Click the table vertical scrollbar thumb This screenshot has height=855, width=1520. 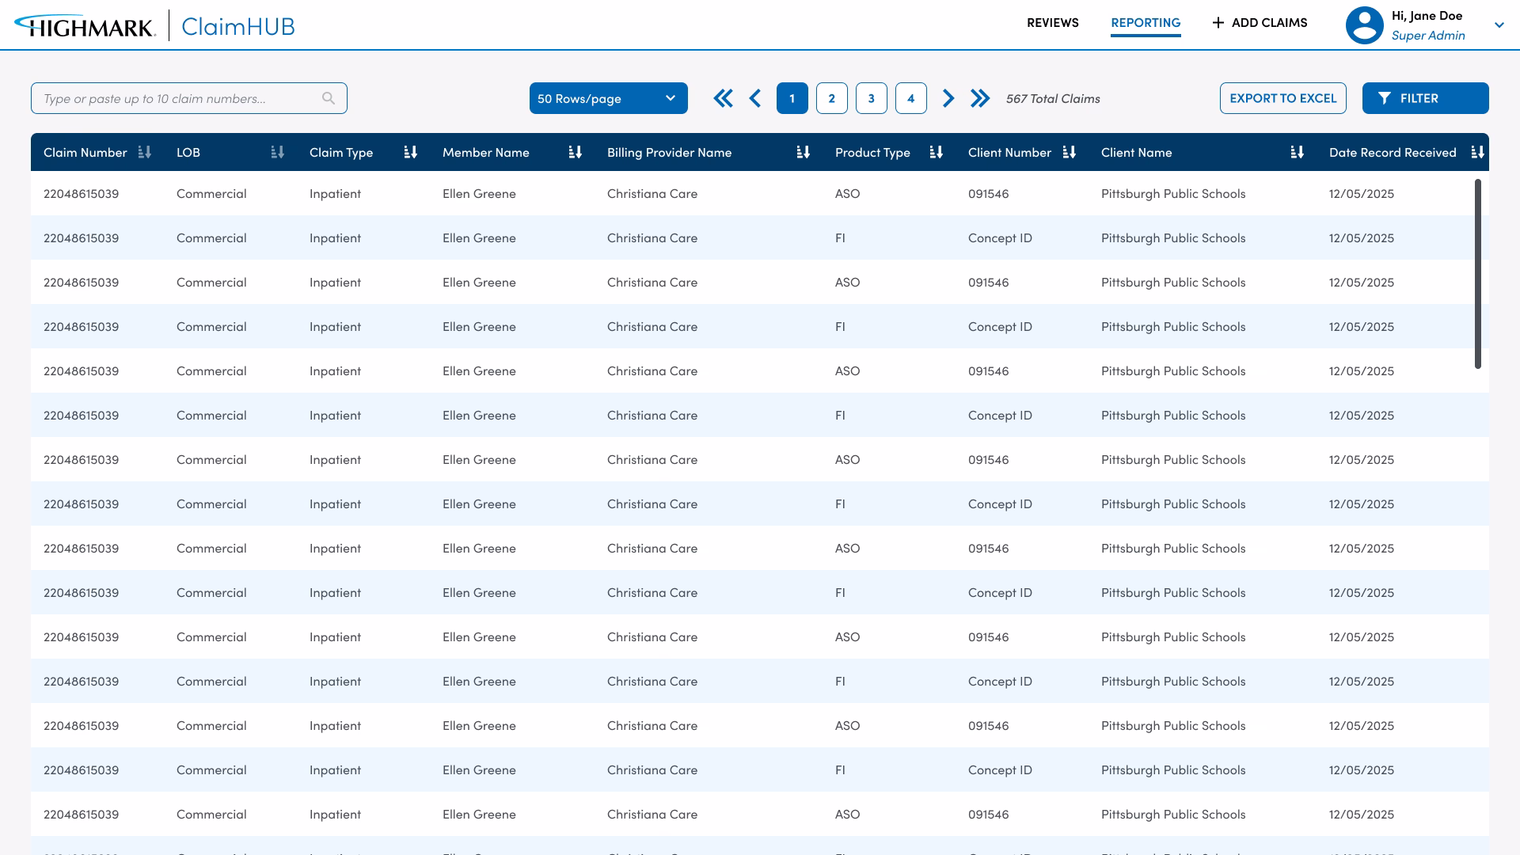[1477, 274]
